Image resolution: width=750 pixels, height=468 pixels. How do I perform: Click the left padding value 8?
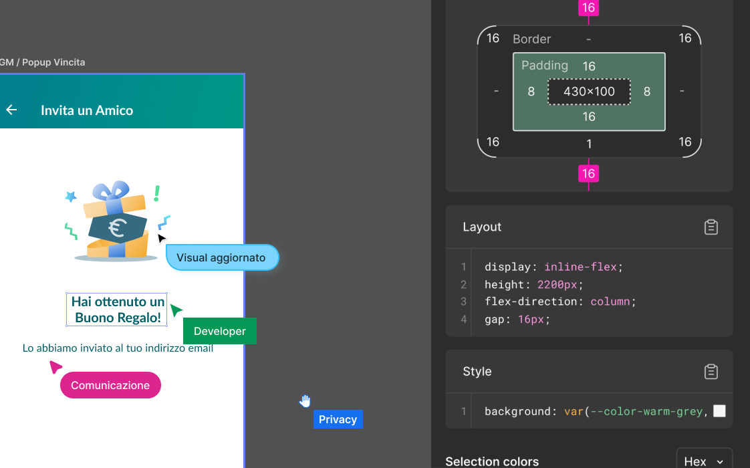click(x=531, y=92)
